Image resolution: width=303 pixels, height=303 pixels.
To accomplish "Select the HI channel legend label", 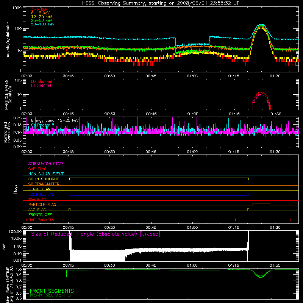I will point(41,85).
